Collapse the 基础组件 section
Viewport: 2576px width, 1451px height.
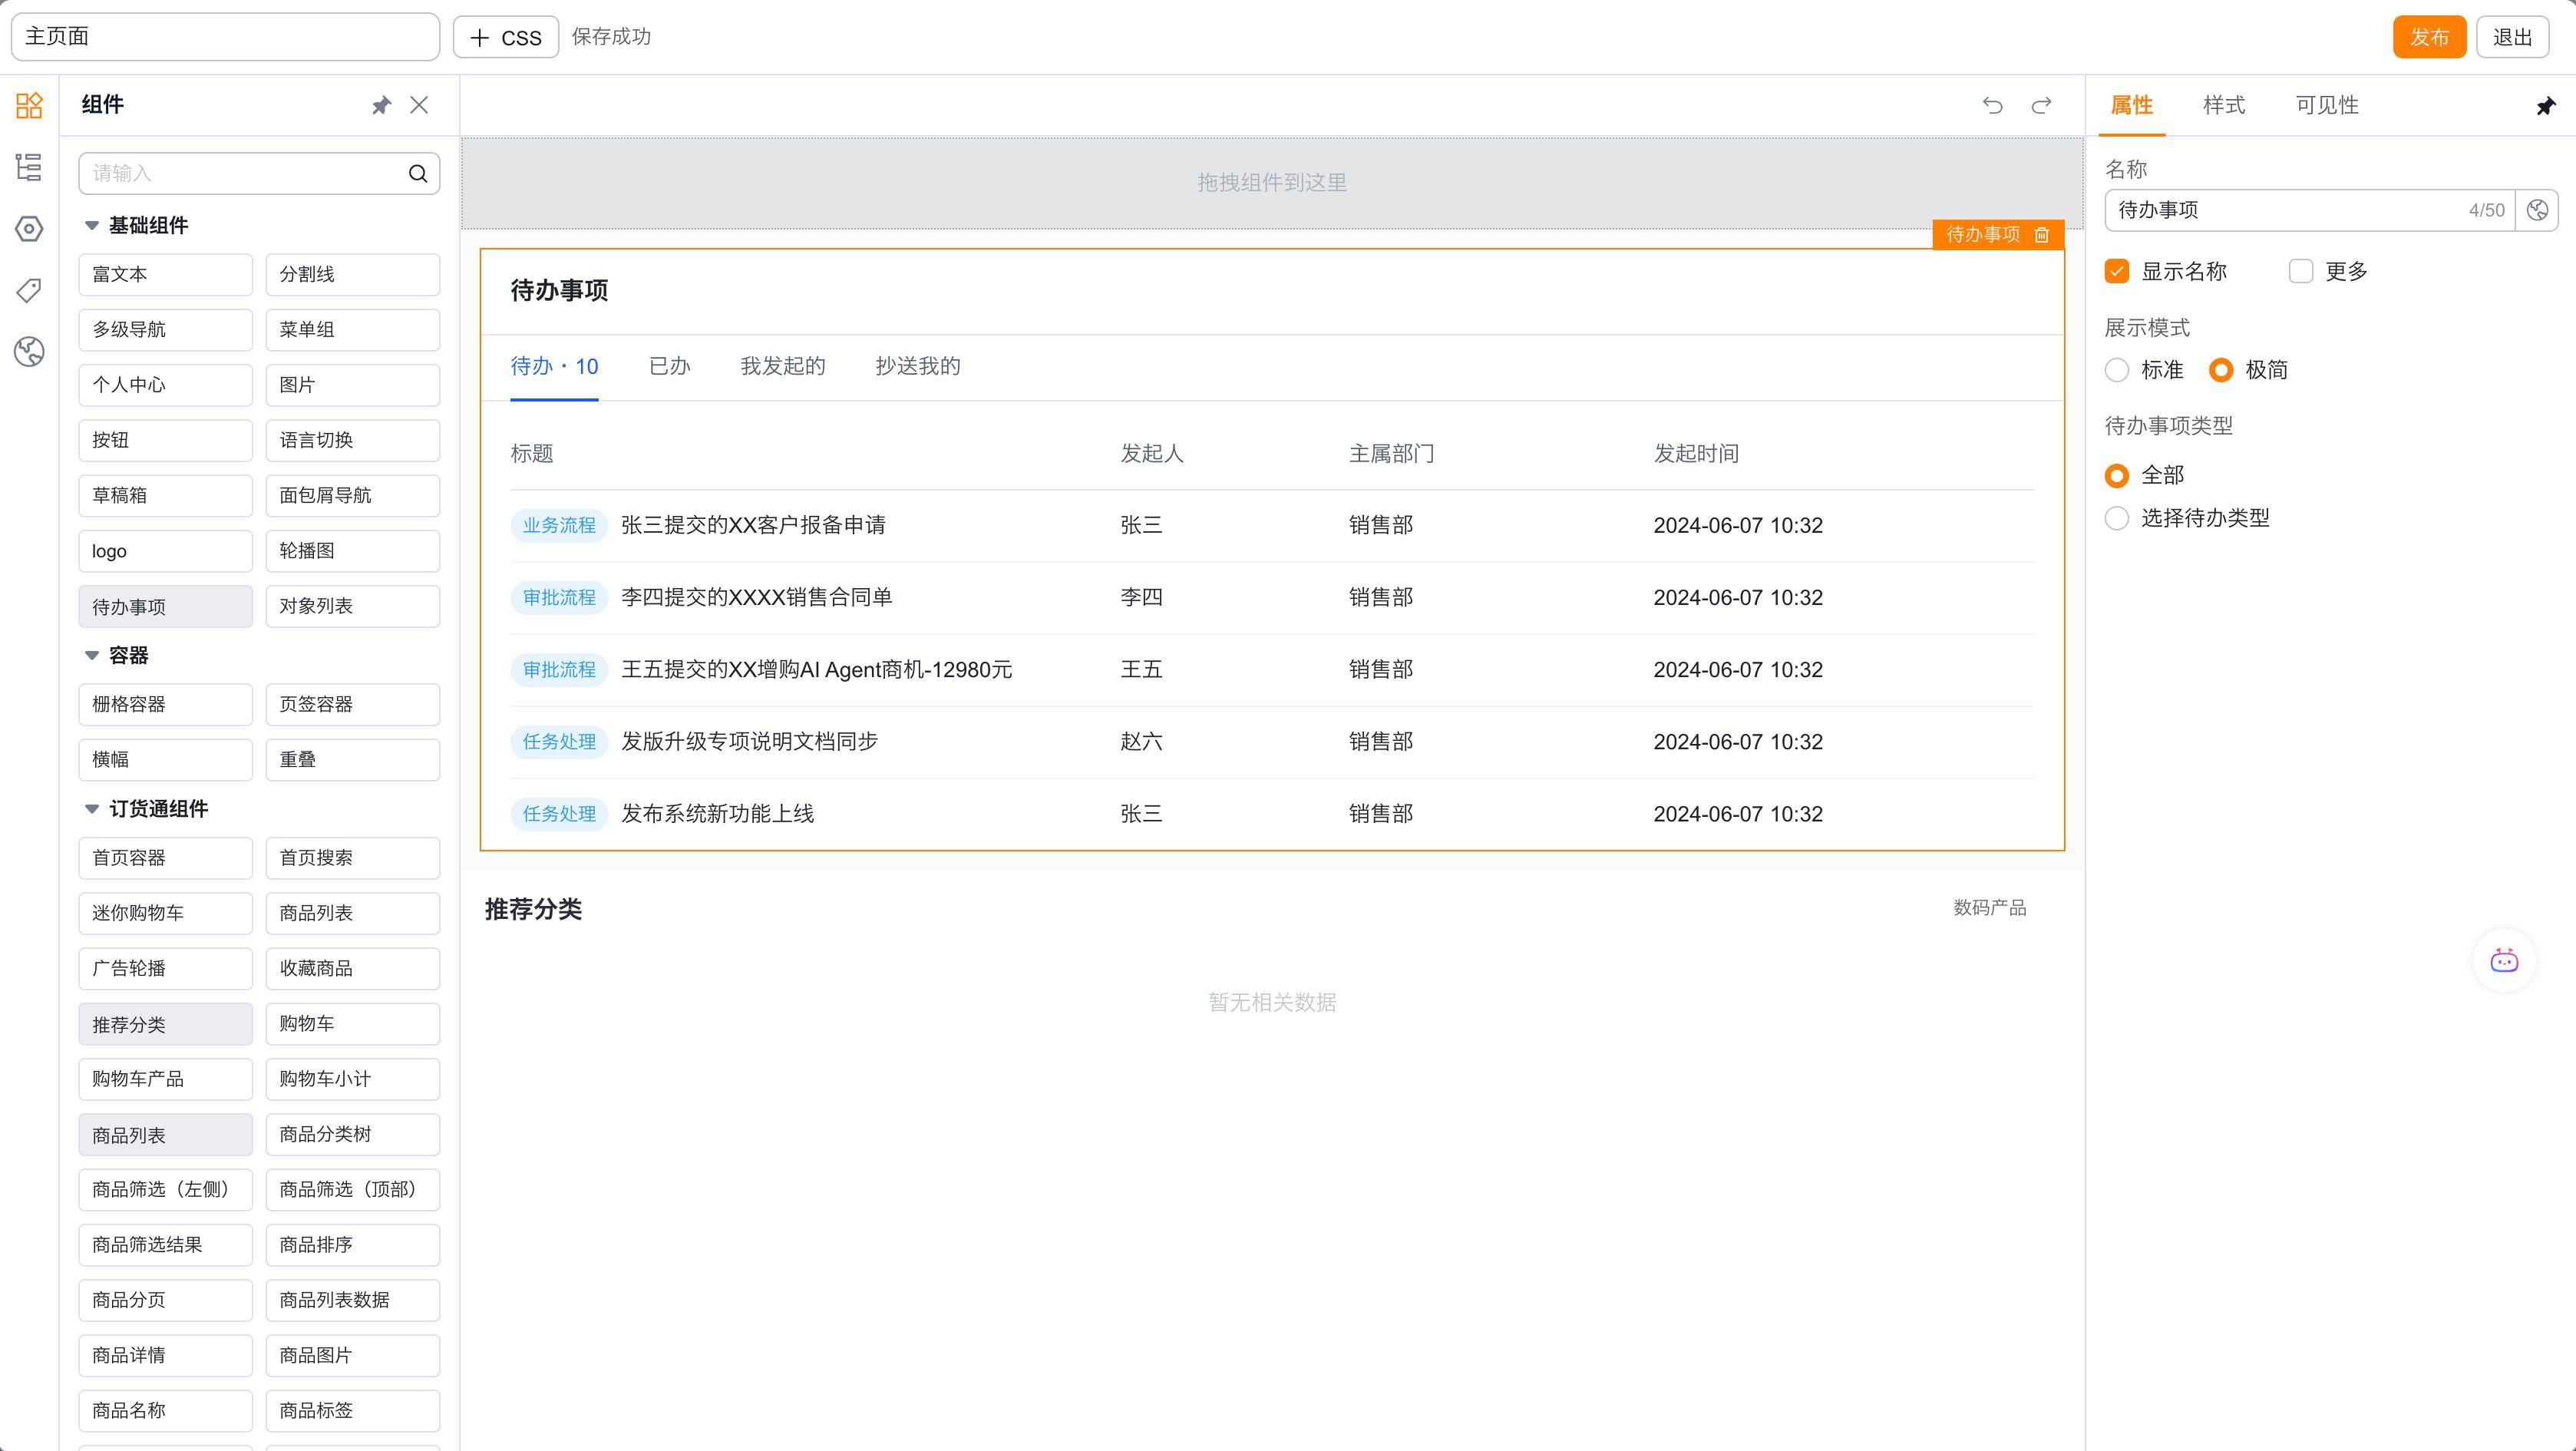(x=92, y=226)
